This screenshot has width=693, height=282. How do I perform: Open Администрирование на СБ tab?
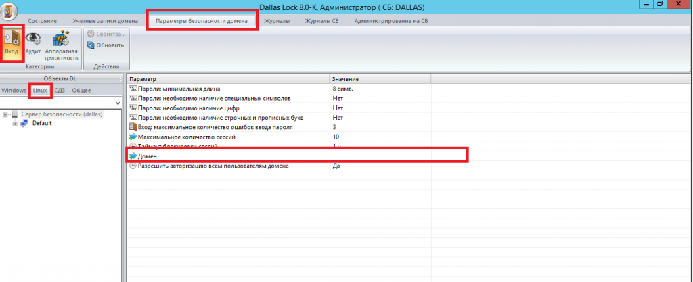[390, 21]
